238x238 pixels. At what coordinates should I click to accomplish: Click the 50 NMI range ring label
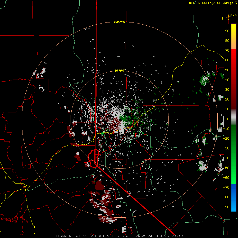120,71
